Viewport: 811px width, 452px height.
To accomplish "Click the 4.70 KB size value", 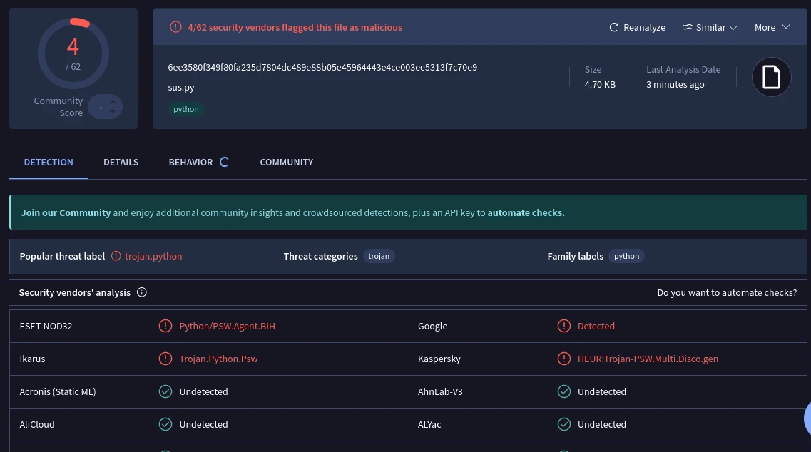I will click(x=600, y=84).
